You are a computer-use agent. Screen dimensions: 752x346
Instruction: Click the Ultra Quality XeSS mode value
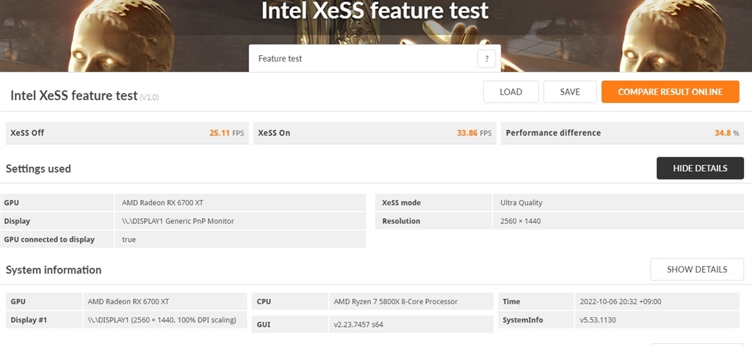tap(521, 203)
